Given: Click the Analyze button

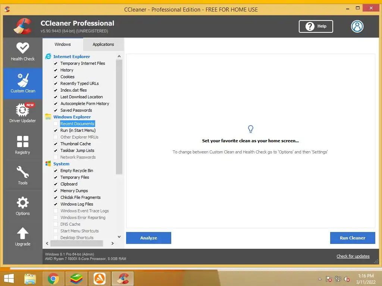Looking at the screenshot, I should point(148,238).
